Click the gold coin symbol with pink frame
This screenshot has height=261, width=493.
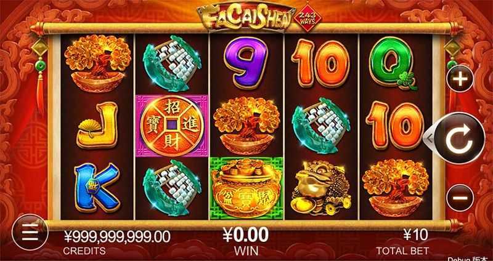point(172,126)
